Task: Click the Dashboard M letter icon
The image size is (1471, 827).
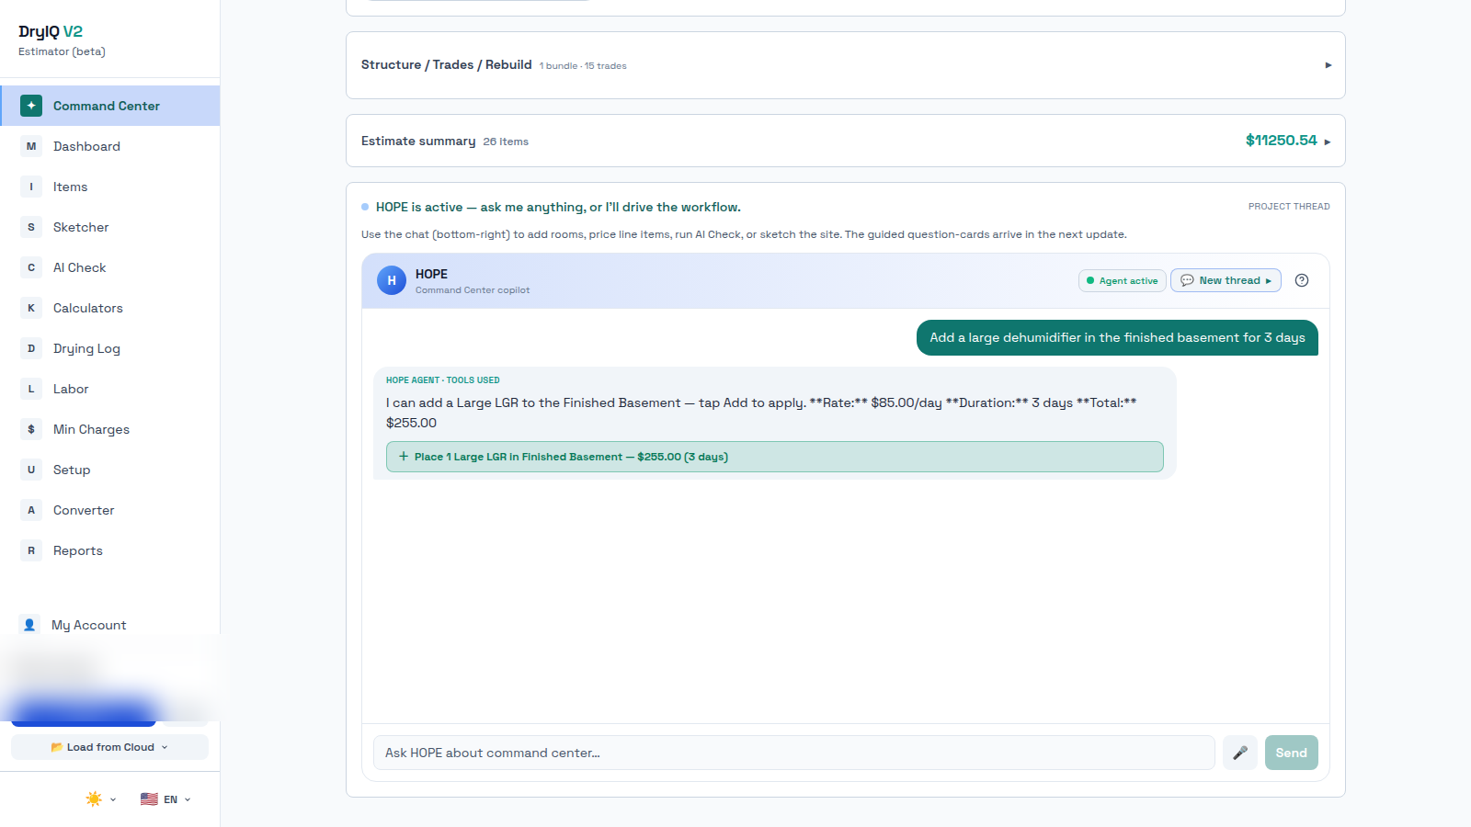Action: 31,146
